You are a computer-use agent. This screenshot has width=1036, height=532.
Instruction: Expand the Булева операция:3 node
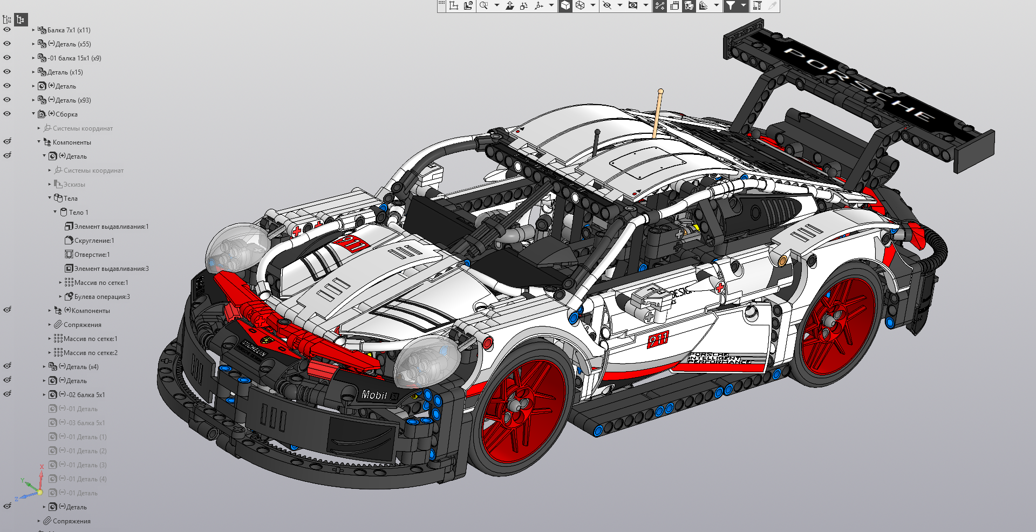pyautogui.click(x=60, y=296)
